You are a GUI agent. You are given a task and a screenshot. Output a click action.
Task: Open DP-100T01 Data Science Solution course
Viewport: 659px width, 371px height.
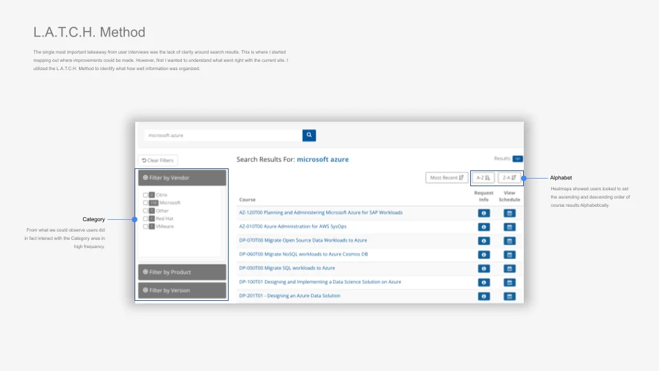pos(320,282)
